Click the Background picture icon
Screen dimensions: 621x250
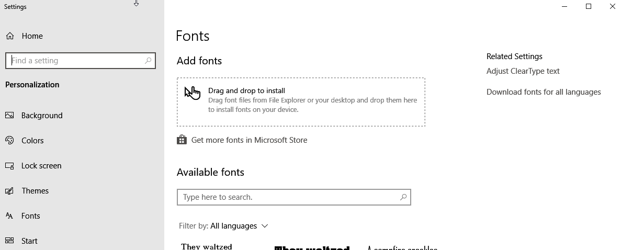click(x=9, y=115)
